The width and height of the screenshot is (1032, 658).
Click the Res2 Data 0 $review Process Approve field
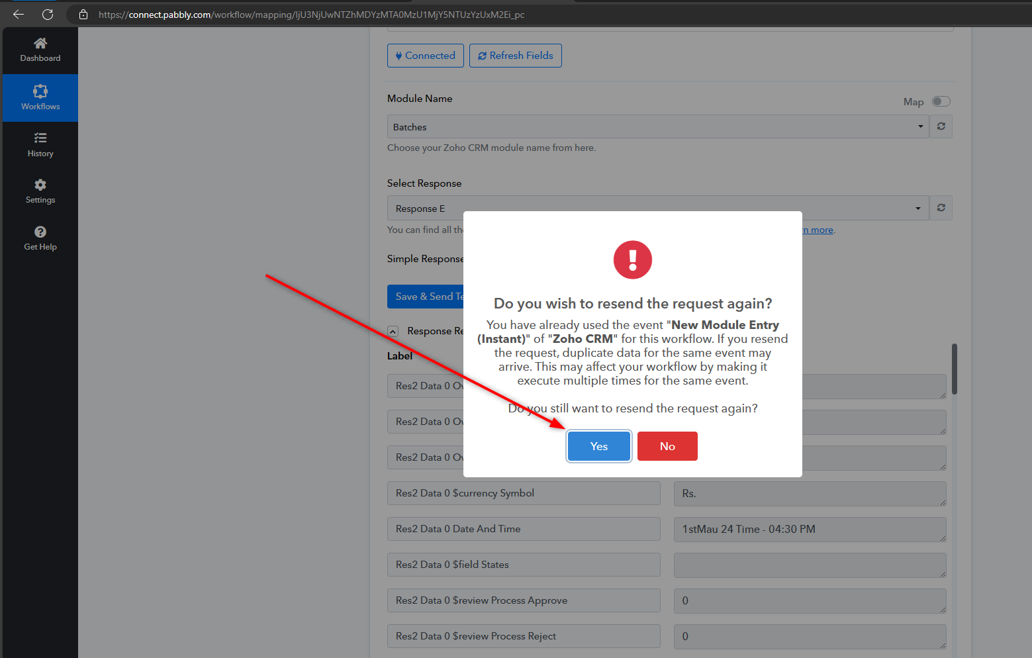tap(524, 600)
